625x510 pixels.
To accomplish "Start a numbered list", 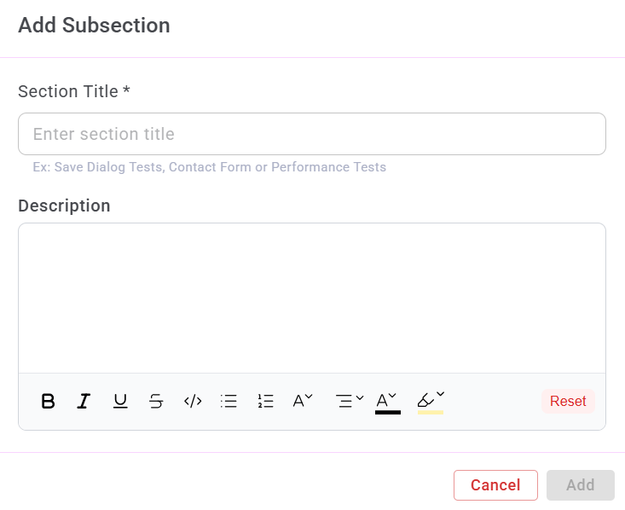I will (265, 401).
